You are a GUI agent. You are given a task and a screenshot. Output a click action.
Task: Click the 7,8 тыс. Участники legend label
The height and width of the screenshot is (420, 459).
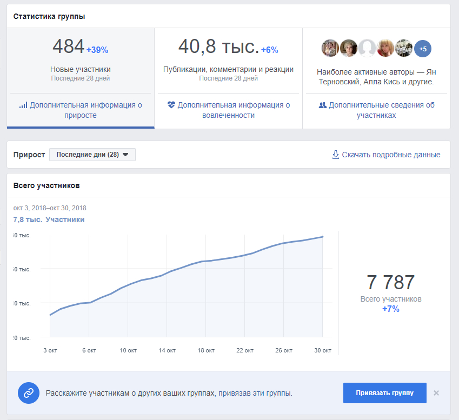coord(49,219)
